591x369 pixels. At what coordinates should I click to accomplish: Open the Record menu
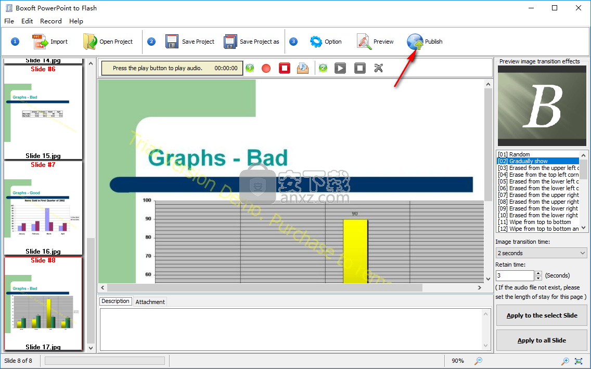(51, 21)
